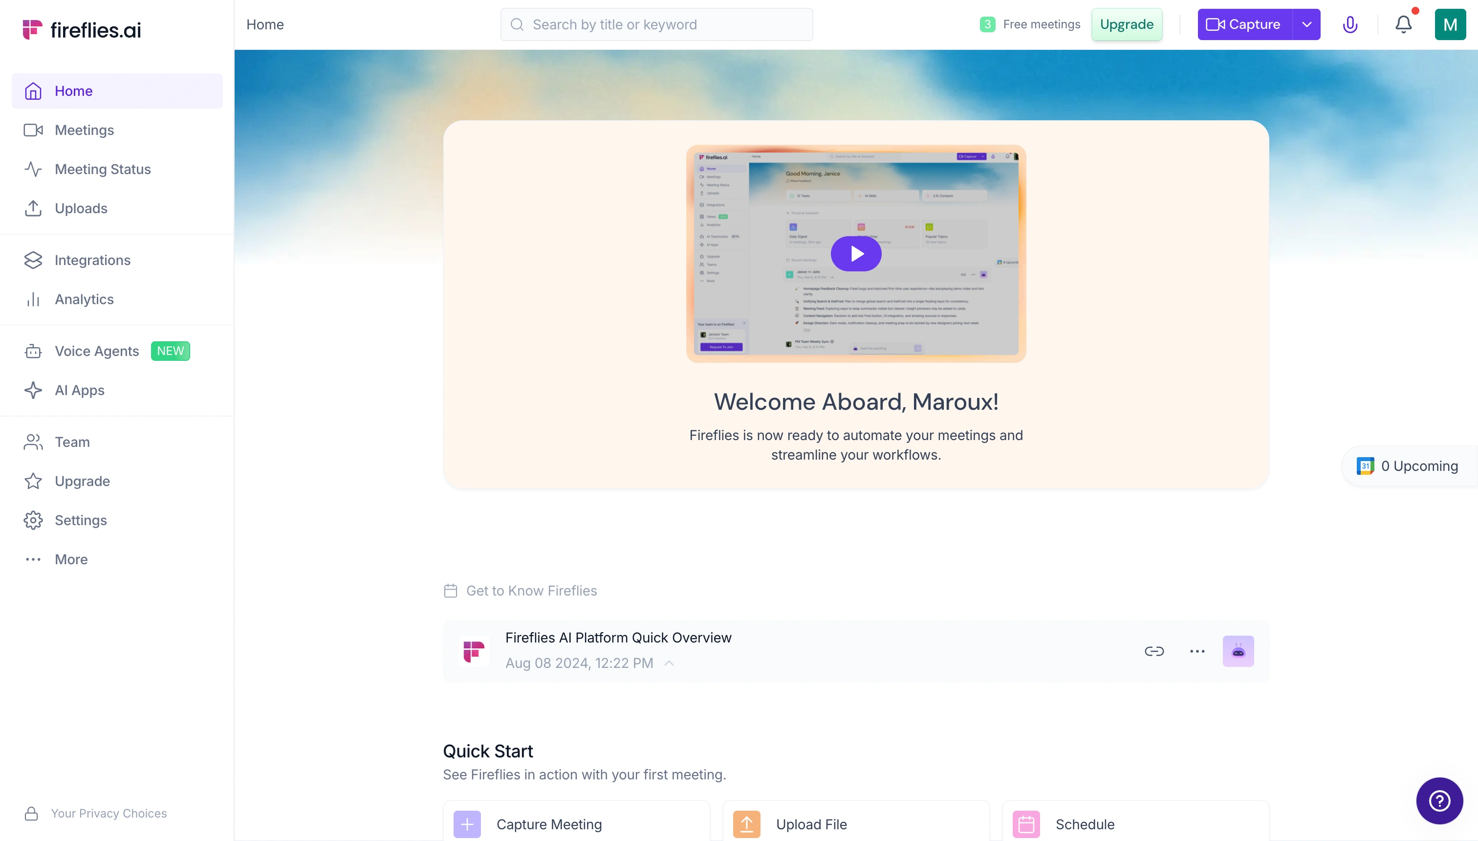This screenshot has height=841, width=1478.
Task: Click the Upgrade button in the header
Action: [1127, 24]
